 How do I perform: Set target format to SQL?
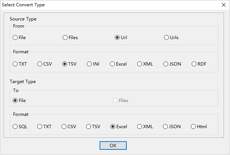(15, 127)
